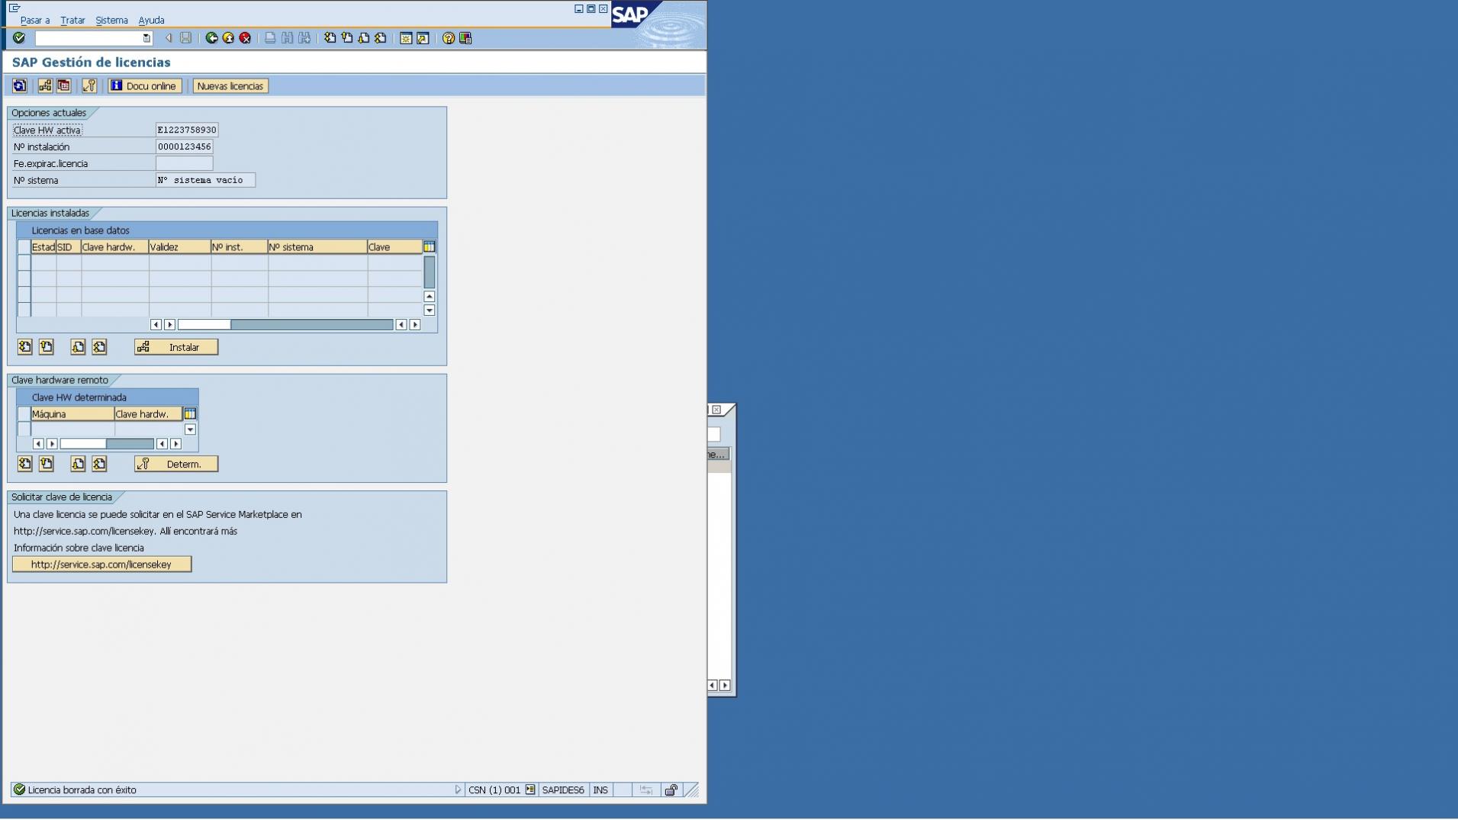Click Previous Page icon in standard toolbar
The height and width of the screenshot is (820, 1458).
[x=347, y=38]
